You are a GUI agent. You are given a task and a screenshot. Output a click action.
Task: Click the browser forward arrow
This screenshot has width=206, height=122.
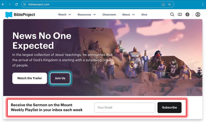tap(10, 4)
